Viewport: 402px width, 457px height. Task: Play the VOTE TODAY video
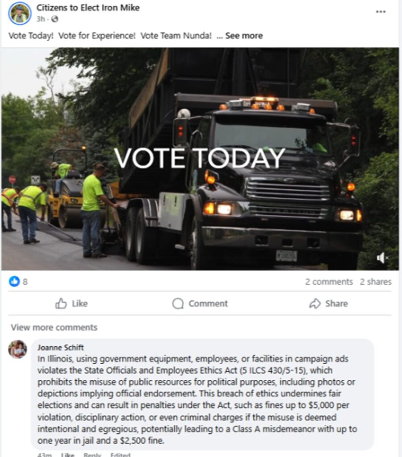pos(200,159)
